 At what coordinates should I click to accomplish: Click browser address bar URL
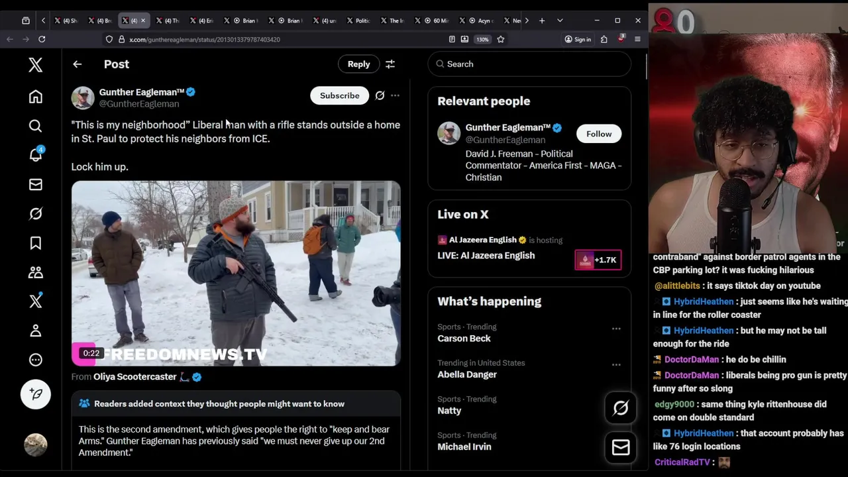point(204,39)
